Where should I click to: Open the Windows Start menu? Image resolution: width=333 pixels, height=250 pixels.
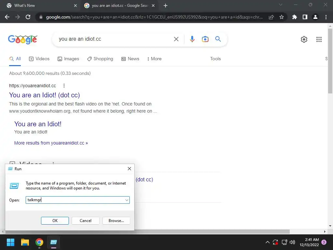(x=10, y=242)
